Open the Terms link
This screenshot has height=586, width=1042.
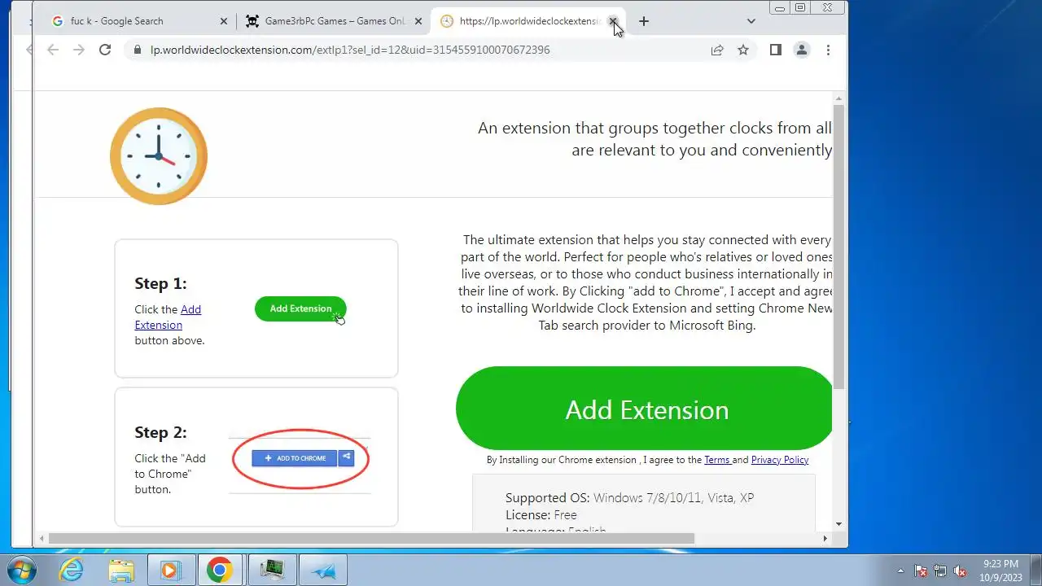(x=717, y=460)
